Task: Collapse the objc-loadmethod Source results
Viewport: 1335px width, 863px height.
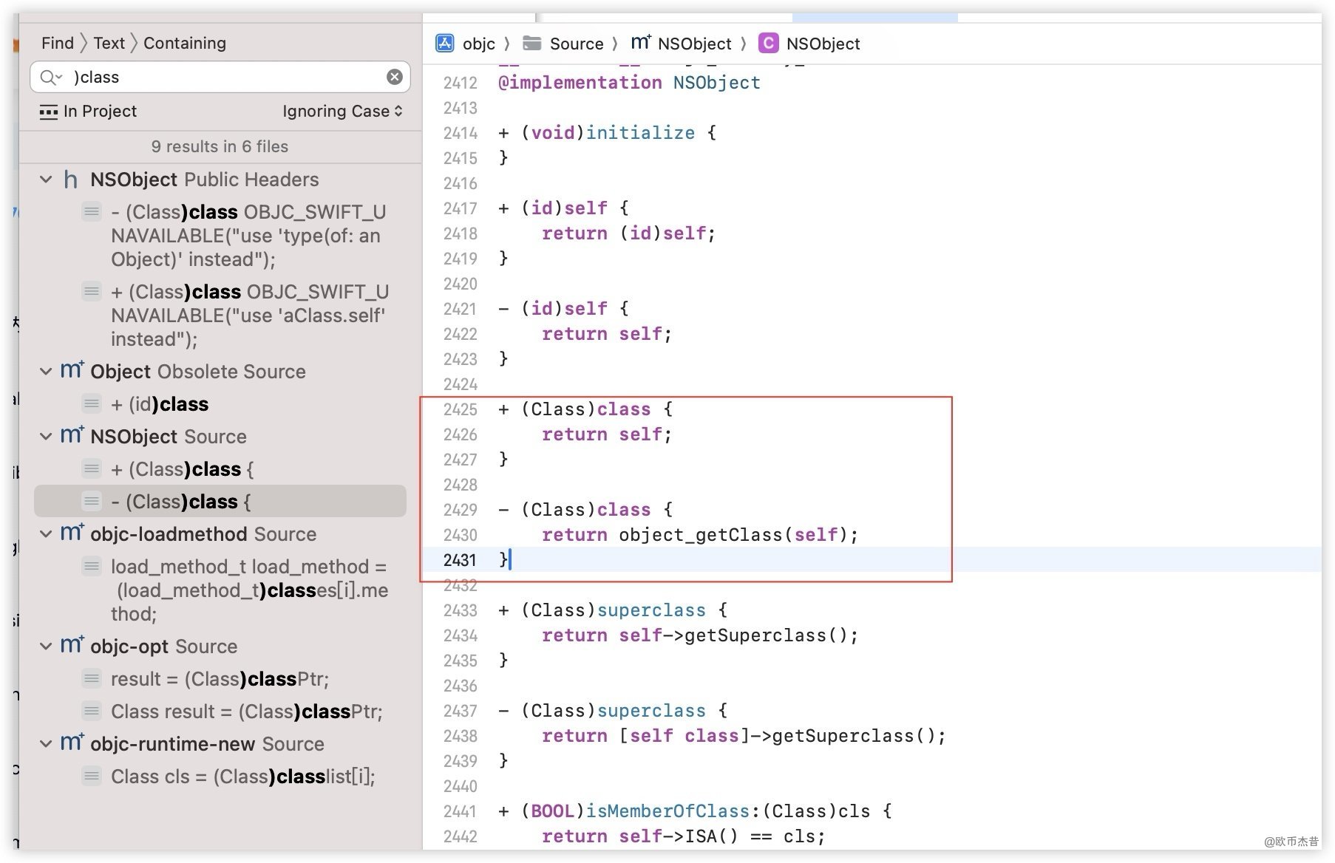Action: coord(46,534)
